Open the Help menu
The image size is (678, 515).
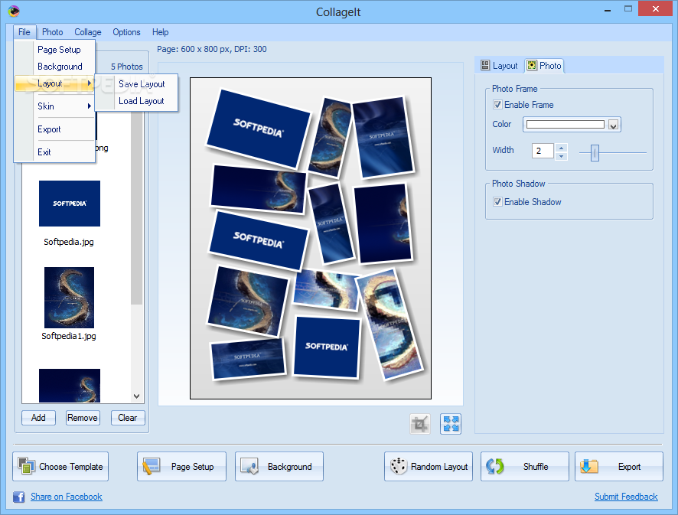coord(160,32)
